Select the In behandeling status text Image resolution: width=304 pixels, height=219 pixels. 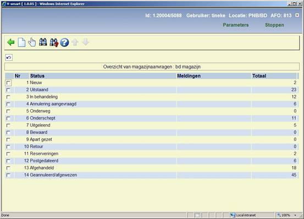tap(44, 97)
